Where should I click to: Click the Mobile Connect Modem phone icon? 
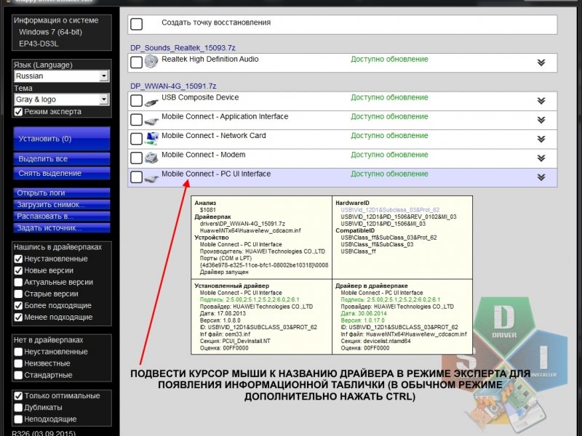pyautogui.click(x=151, y=158)
